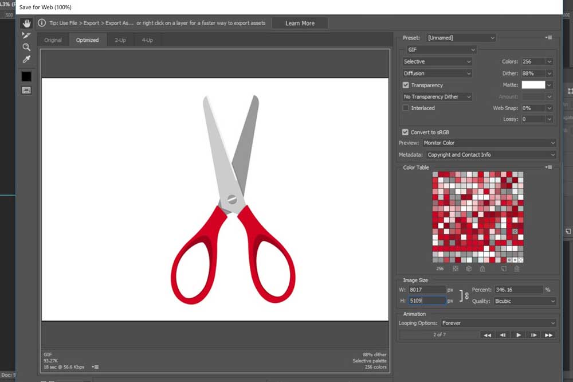
Task: Open the Color Table palette menu icon
Action: (x=548, y=167)
